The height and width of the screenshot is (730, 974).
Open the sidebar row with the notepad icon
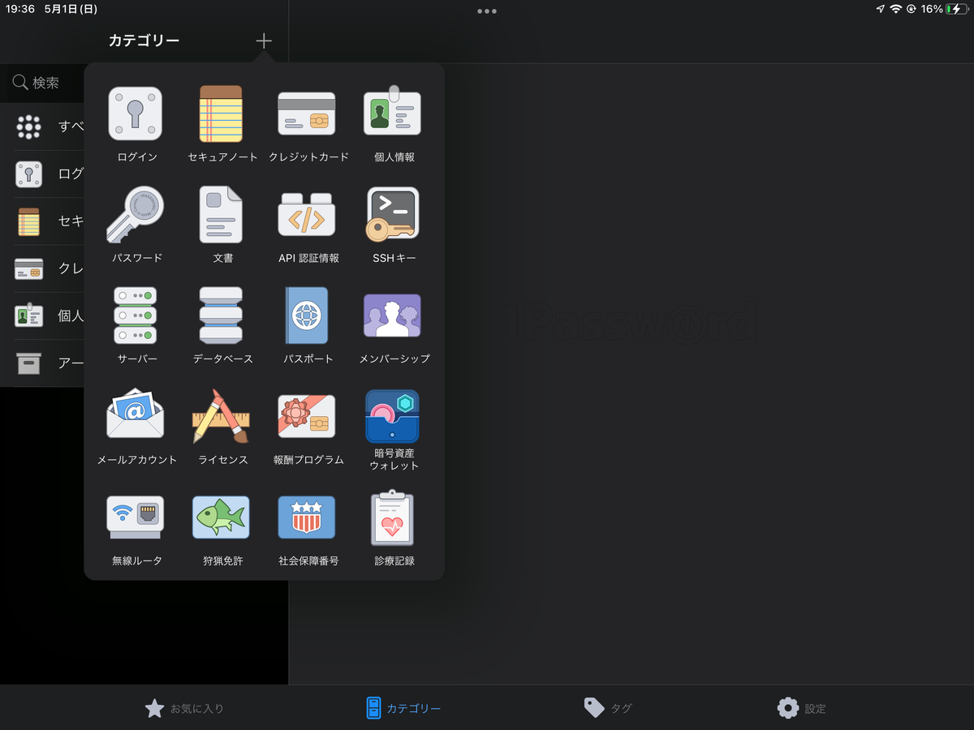click(x=42, y=221)
